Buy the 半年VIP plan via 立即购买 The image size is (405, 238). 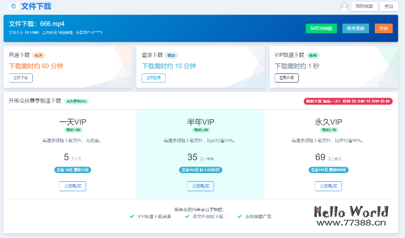pyautogui.click(x=200, y=186)
